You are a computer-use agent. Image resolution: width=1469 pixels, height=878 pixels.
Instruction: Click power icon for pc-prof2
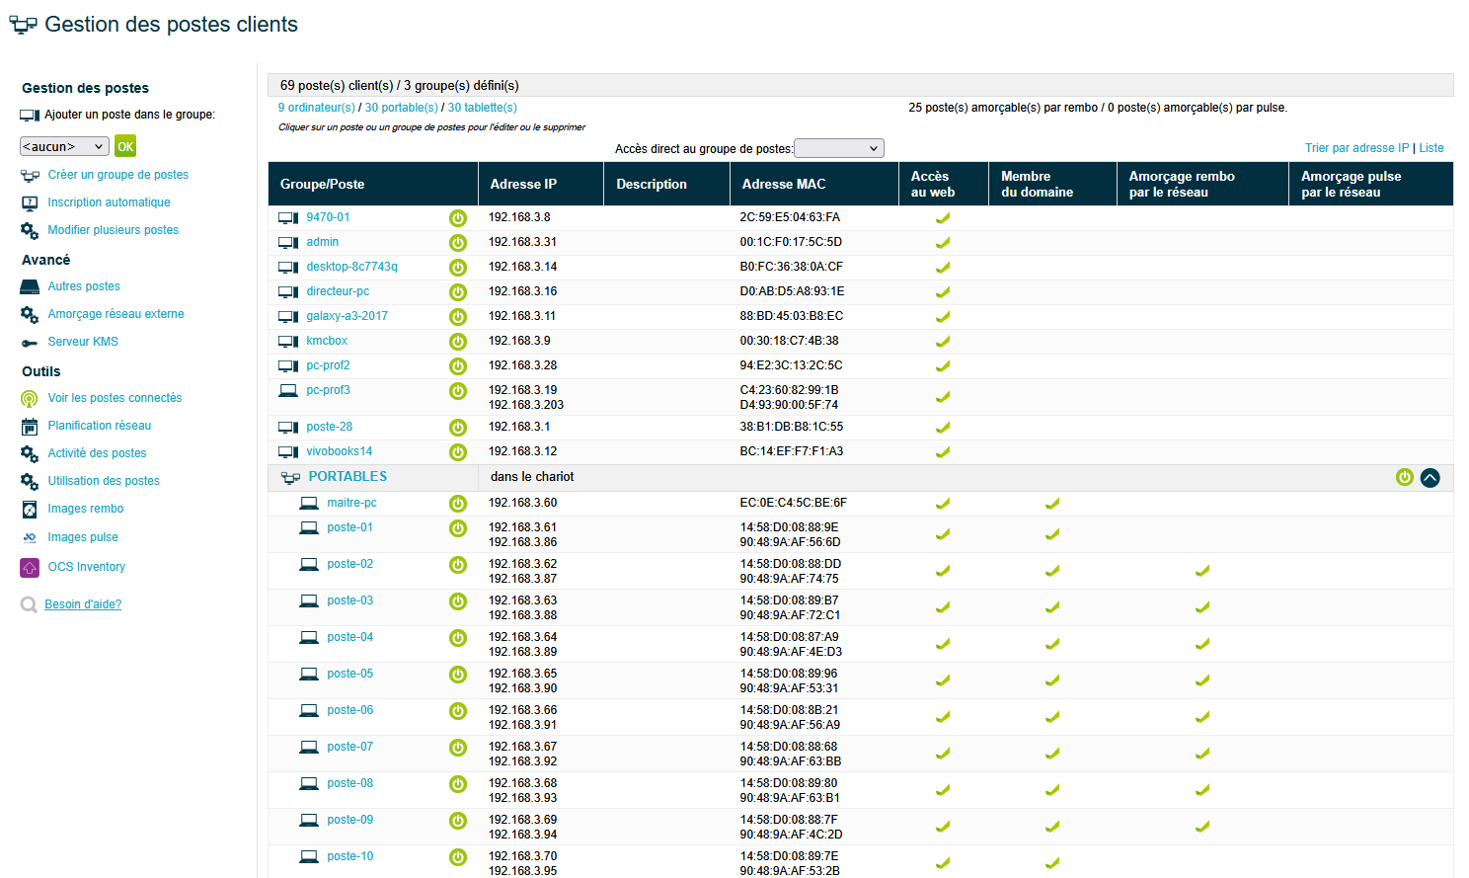pos(458,366)
